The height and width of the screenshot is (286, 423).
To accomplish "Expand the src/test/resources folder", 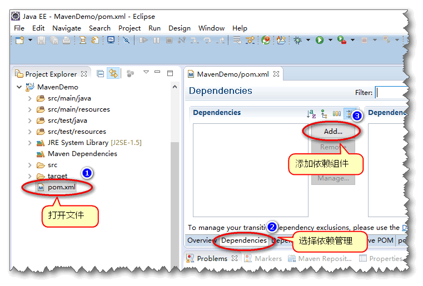I will tap(29, 132).
